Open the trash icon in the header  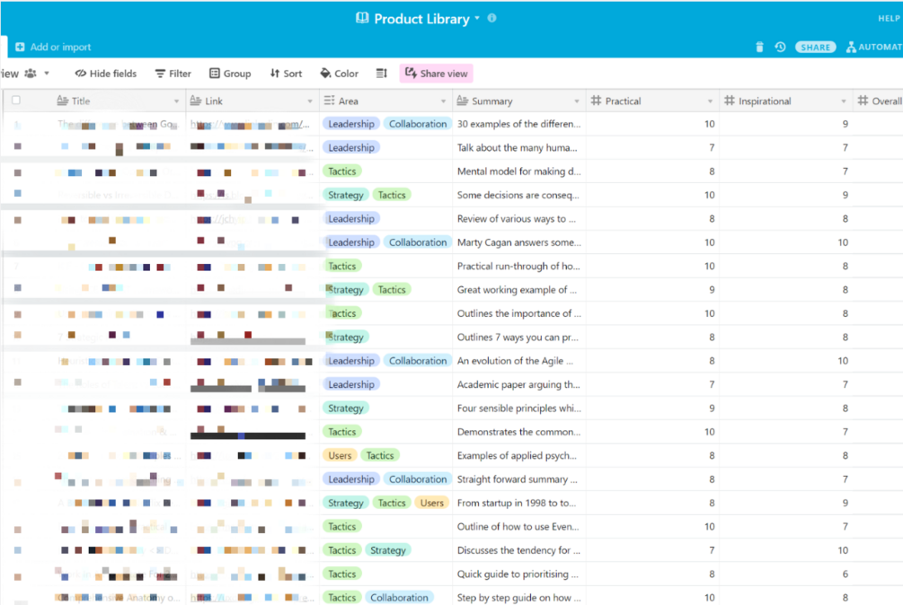[759, 48]
